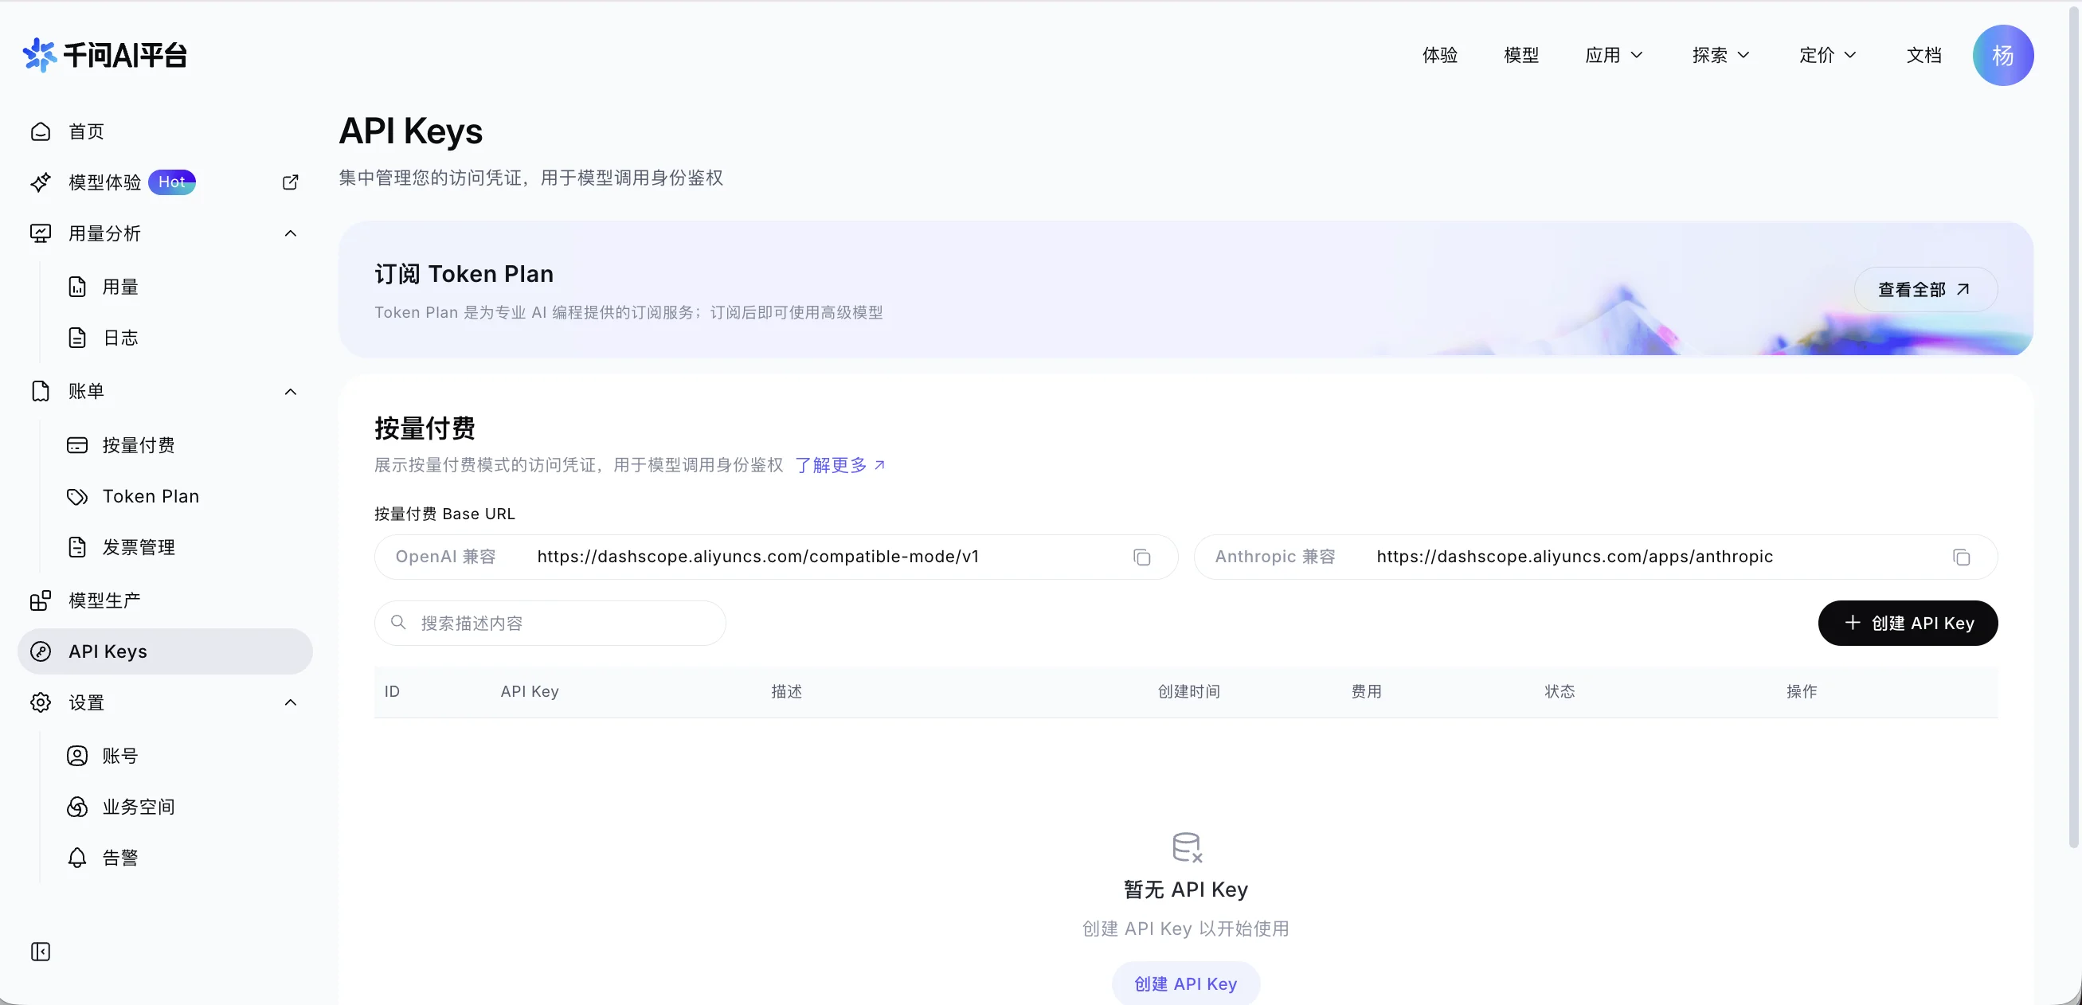Image resolution: width=2082 pixels, height=1005 pixels.
Task: Click the 日志 document icon
Action: (x=76, y=338)
